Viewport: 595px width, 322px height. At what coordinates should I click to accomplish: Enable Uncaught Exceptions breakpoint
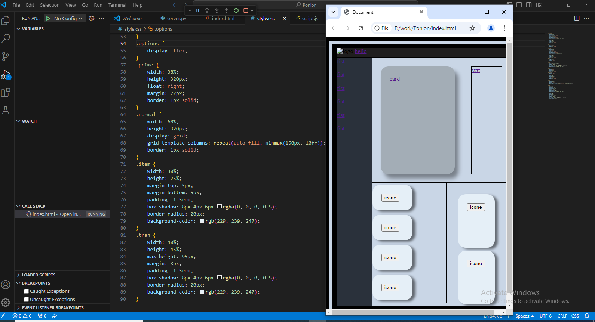[x=27, y=300]
